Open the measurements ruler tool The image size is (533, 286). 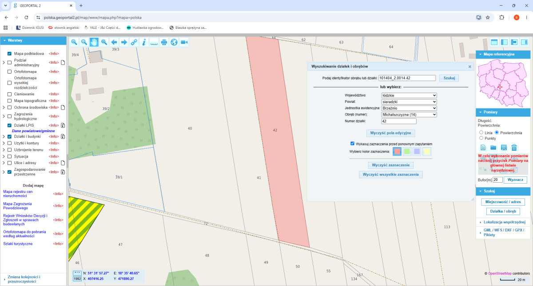coord(154,42)
